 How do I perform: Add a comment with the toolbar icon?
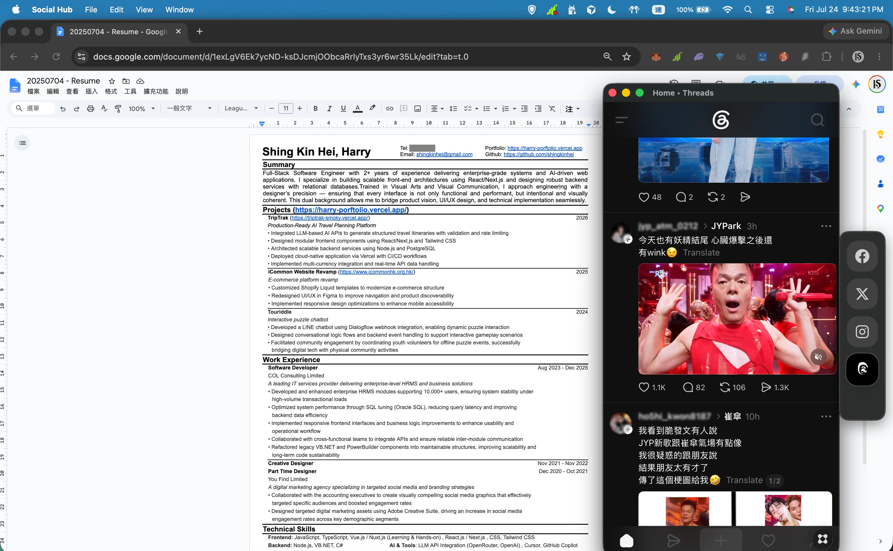(403, 109)
